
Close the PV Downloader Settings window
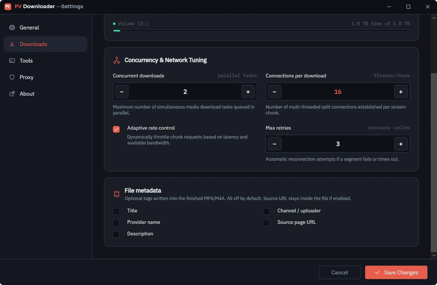(x=428, y=7)
